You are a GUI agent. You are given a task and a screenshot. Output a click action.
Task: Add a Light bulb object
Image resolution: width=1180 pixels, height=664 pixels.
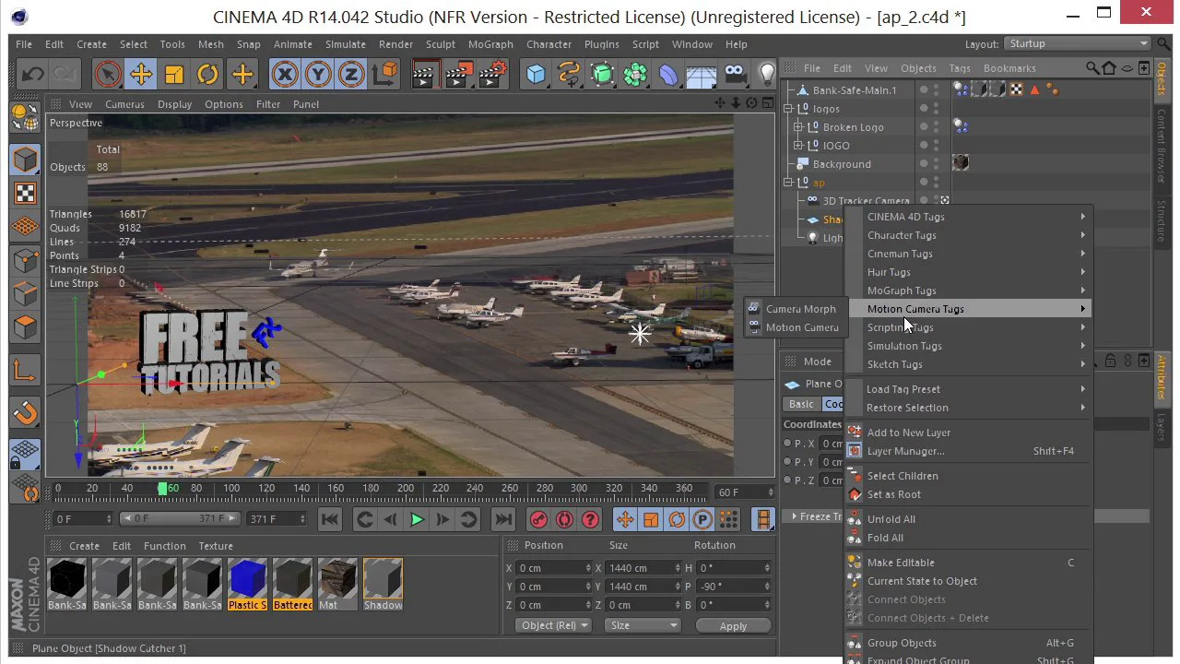(767, 74)
